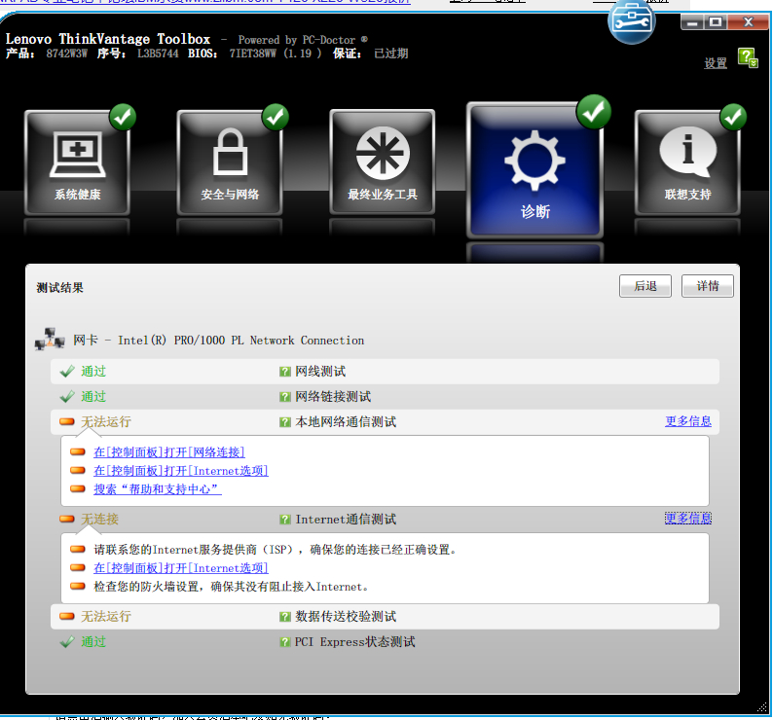Click the 已过期 warranty status text
773x720 pixels.
391,54
